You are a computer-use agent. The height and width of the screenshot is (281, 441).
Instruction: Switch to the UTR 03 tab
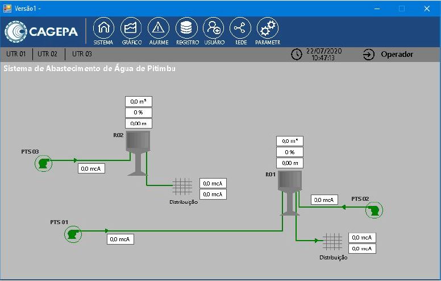click(82, 55)
